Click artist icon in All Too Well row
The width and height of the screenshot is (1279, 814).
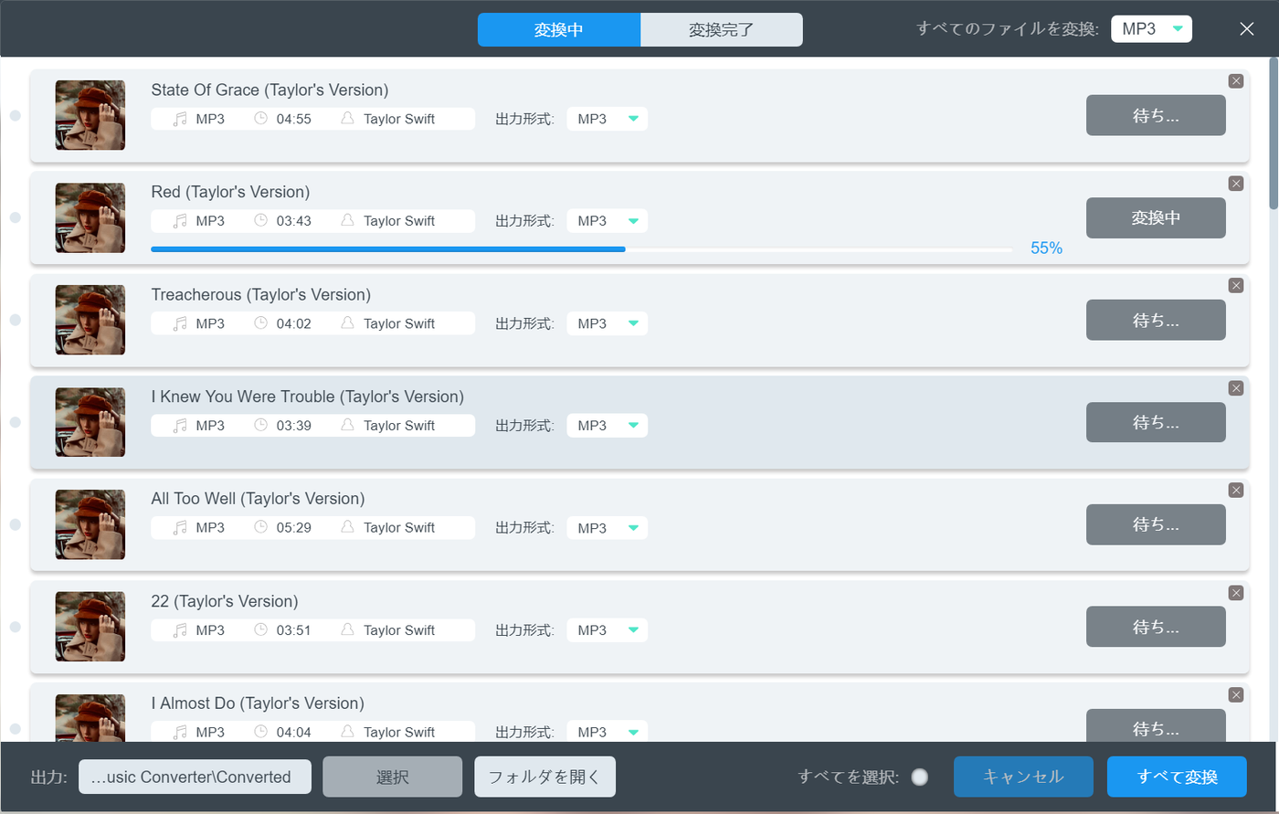[347, 528]
